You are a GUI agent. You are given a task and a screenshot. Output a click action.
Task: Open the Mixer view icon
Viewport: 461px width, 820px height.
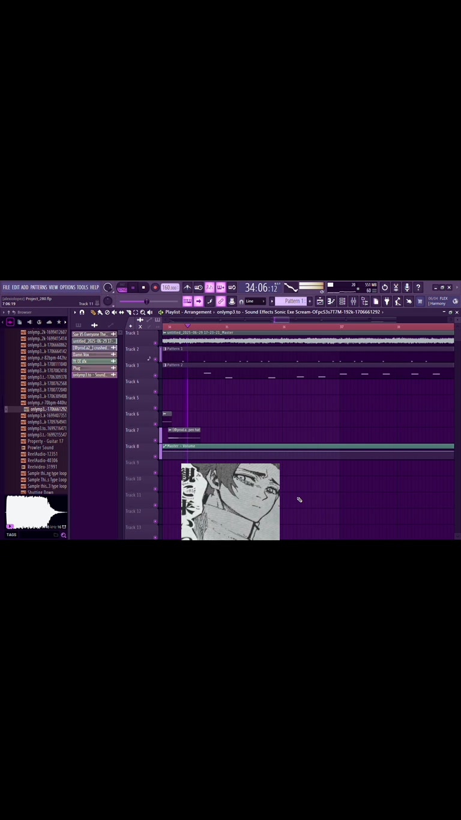[x=353, y=301]
